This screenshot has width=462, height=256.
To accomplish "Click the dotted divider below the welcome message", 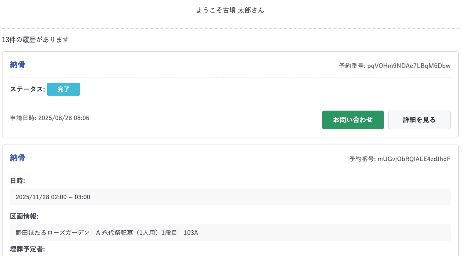I will [x=230, y=28].
